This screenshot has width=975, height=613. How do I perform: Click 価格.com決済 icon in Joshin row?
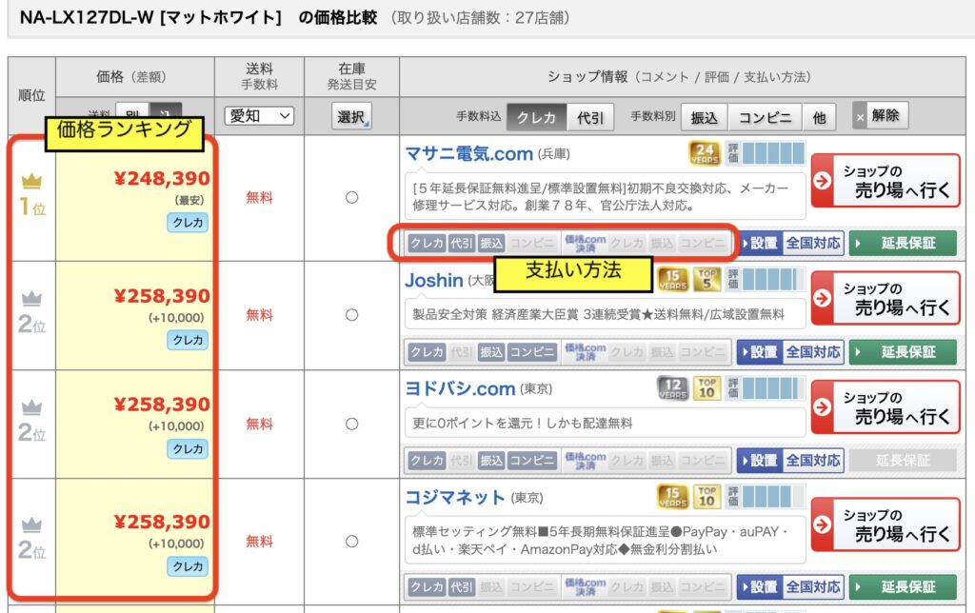point(585,352)
